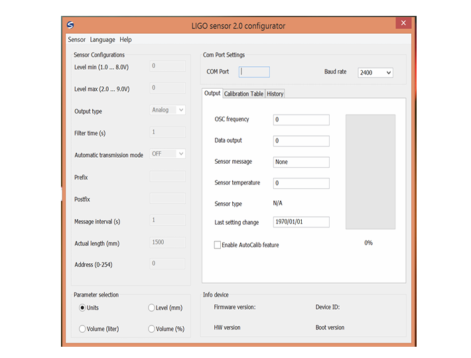This screenshot has width=471, height=358.
Task: Click the Actual length (mm) field
Action: click(168, 242)
